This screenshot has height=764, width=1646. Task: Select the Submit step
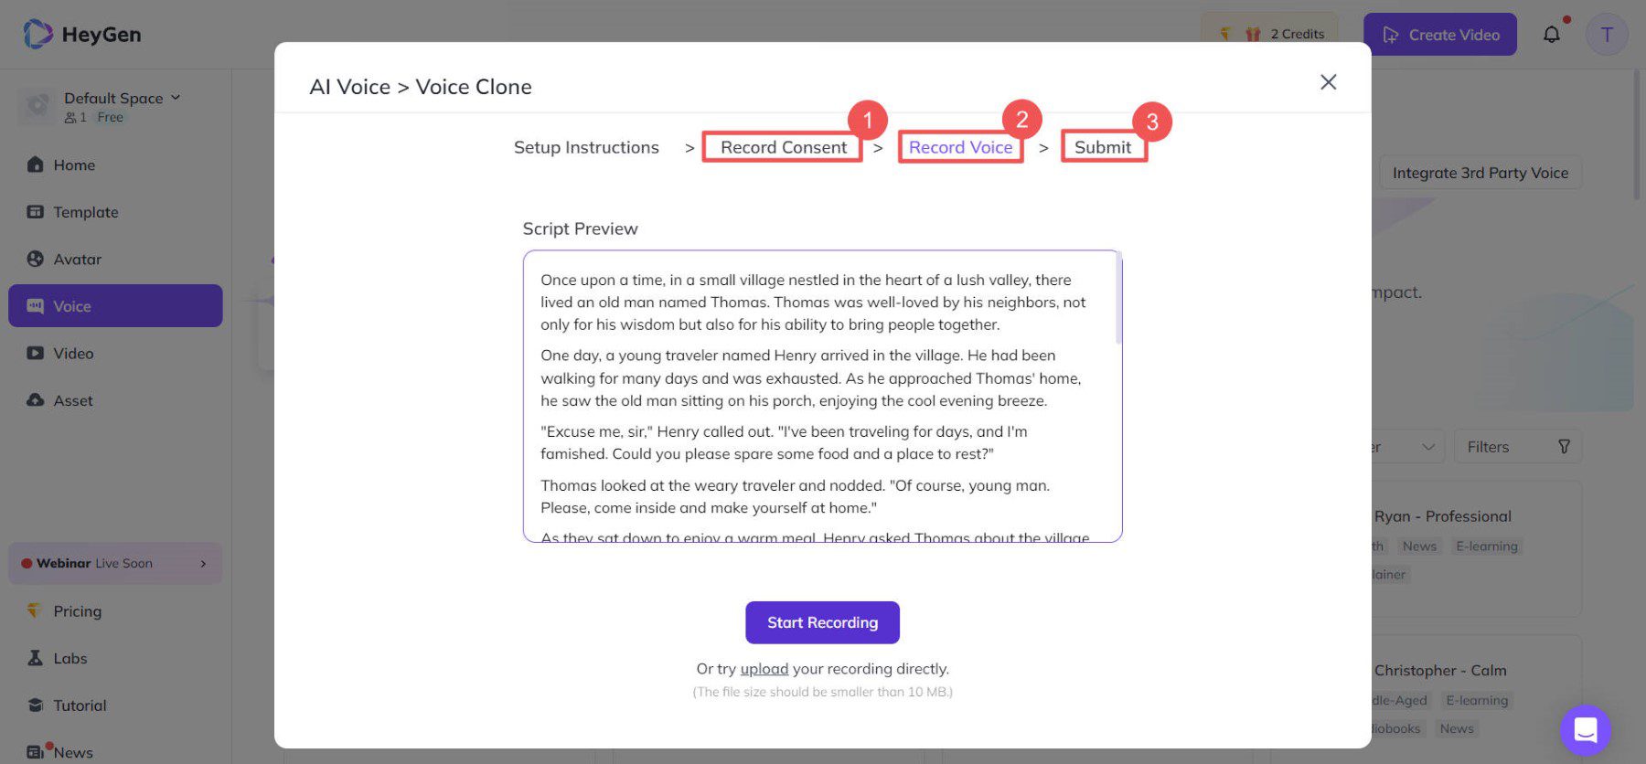(x=1103, y=146)
